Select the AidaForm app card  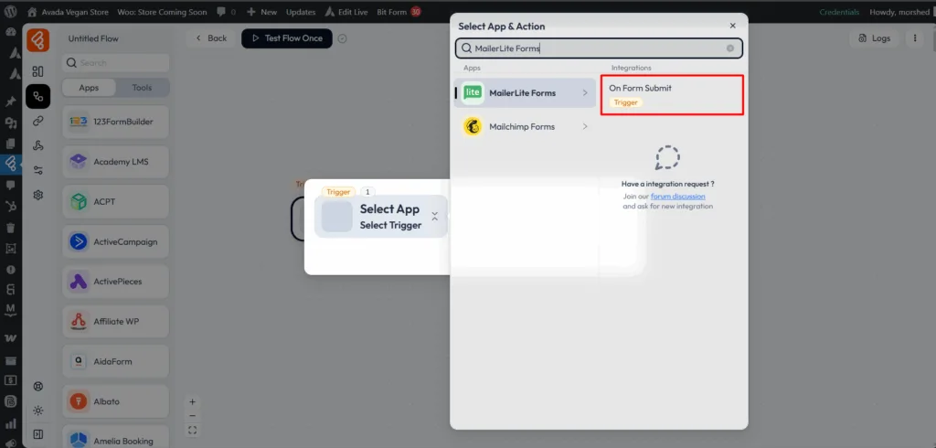point(116,361)
